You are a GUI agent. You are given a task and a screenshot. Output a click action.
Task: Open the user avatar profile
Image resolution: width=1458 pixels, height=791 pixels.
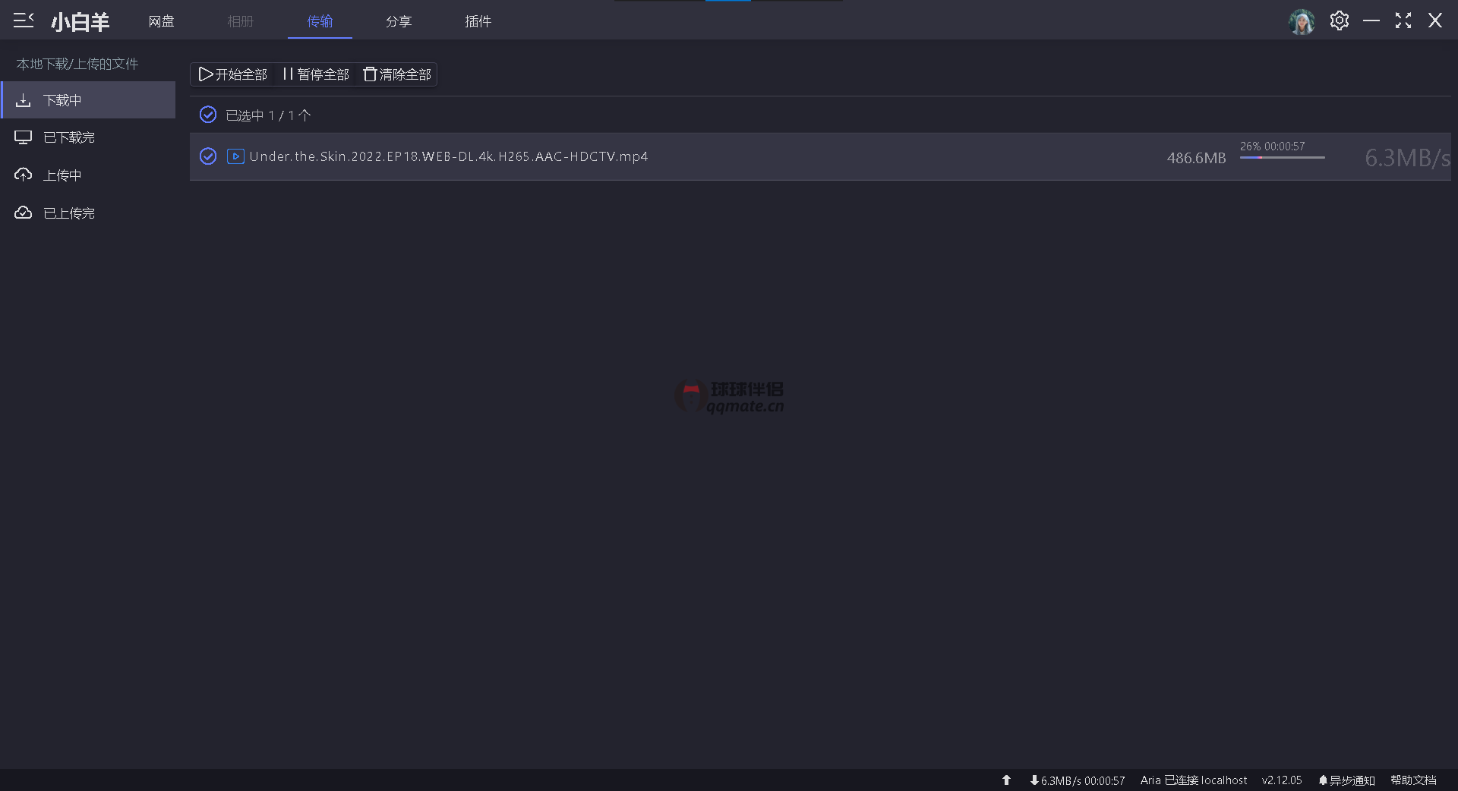1302,21
